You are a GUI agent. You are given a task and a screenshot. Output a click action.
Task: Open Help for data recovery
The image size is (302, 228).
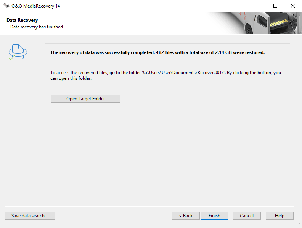(280, 216)
